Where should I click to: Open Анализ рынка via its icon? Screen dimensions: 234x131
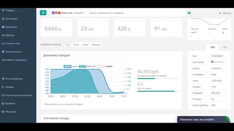click(x=3, y=52)
